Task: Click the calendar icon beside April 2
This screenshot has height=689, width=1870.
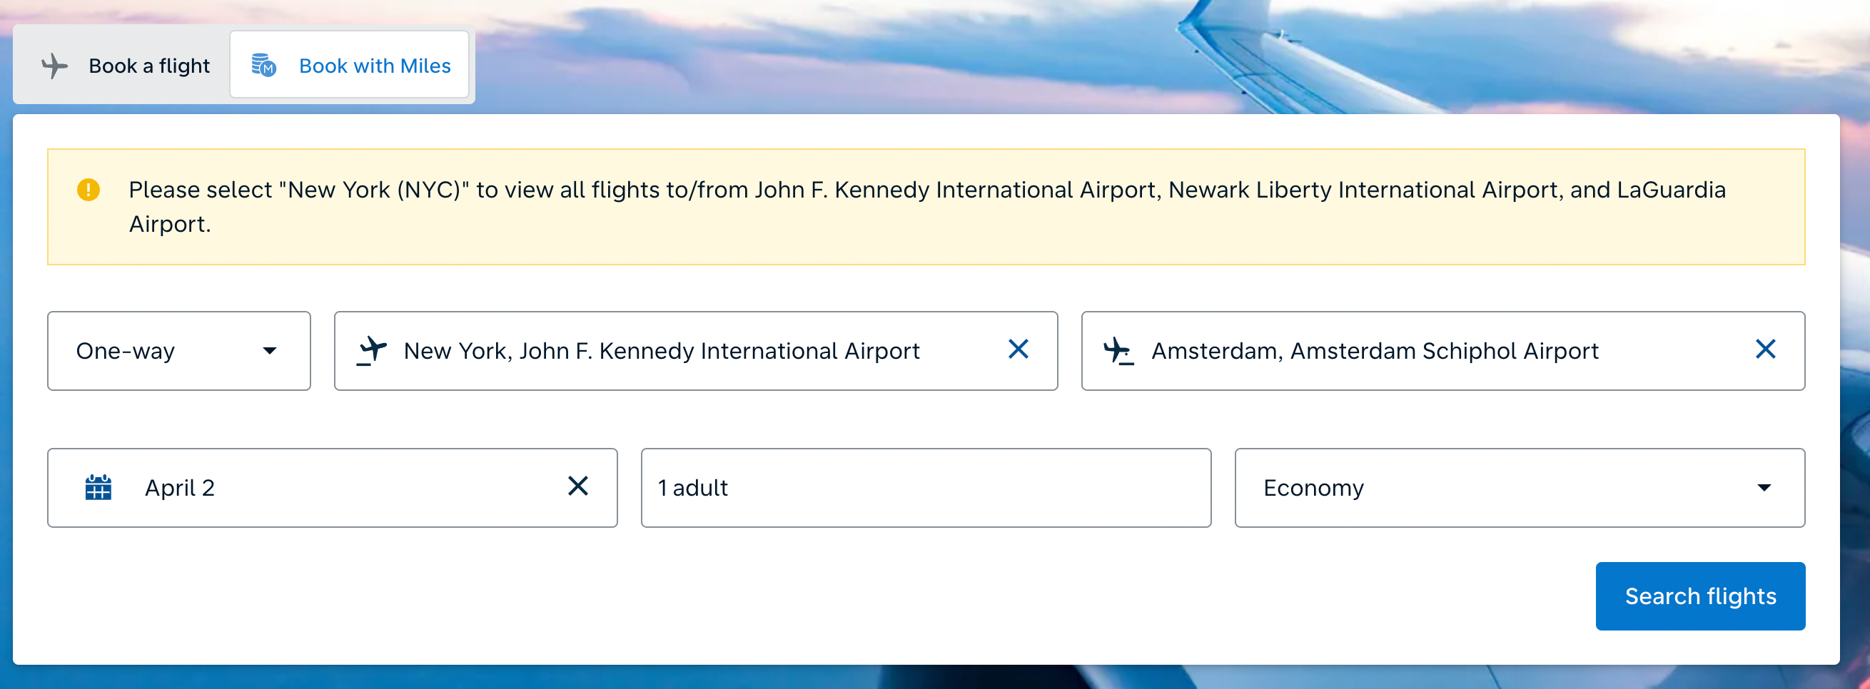Action: [98, 487]
